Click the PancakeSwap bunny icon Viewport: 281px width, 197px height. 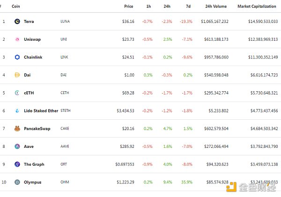[17, 129]
